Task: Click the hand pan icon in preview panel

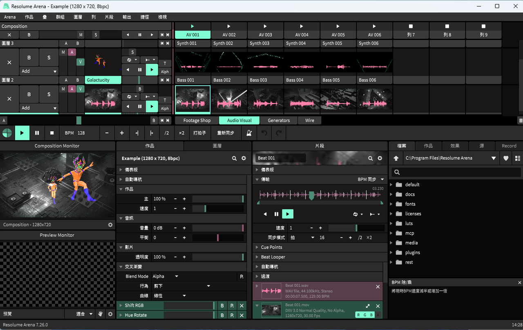Action: pyautogui.click(x=100, y=314)
